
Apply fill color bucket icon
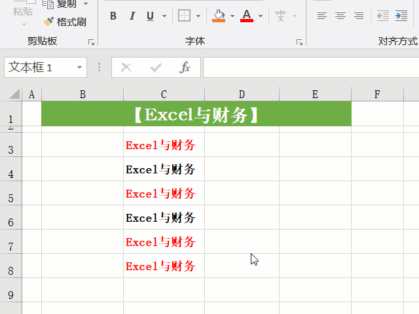(x=219, y=16)
